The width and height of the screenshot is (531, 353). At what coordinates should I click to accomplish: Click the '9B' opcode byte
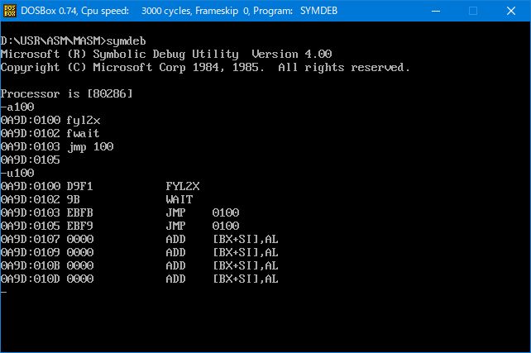73,199
